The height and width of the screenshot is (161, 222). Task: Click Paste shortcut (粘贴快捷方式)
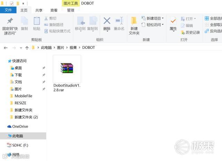pos(57,31)
